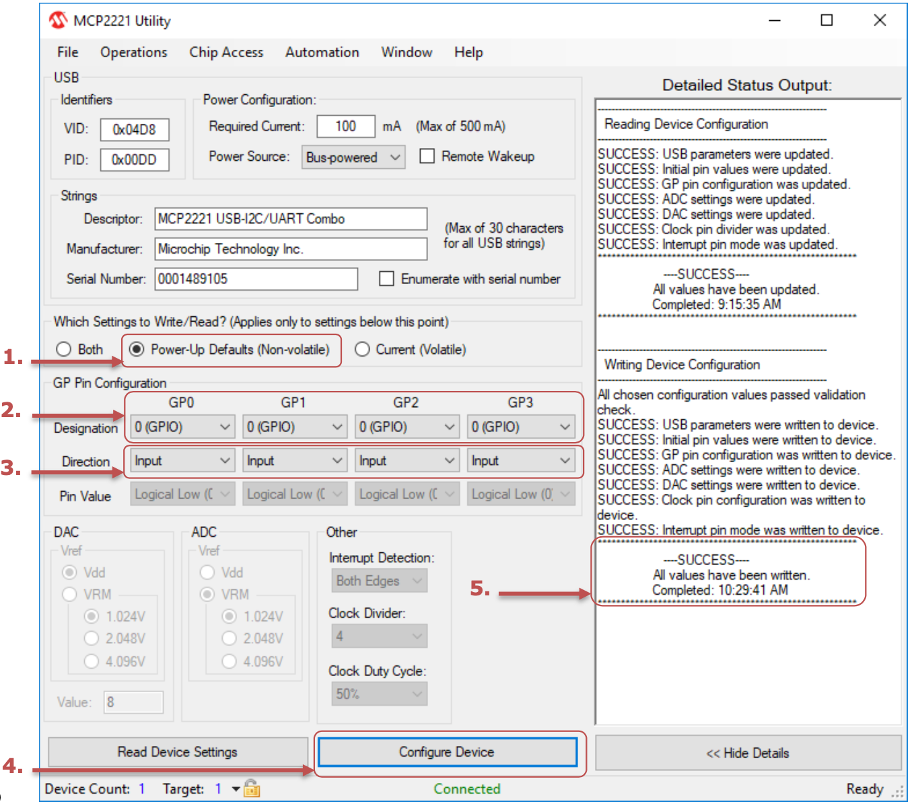Open the Automation menu

(322, 52)
